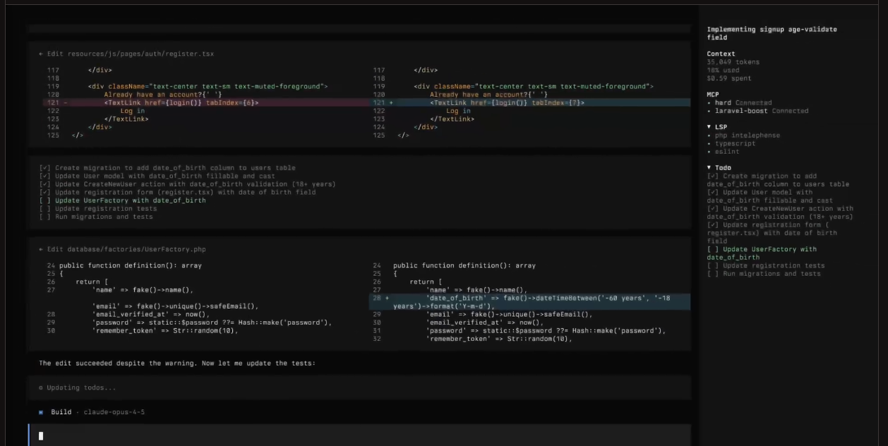The height and width of the screenshot is (446, 888).
Task: Click the Build agent square icon
Action: pyautogui.click(x=41, y=412)
